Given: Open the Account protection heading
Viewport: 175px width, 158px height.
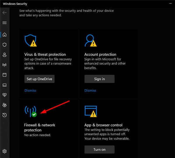Looking at the screenshot, I should coord(100,55).
